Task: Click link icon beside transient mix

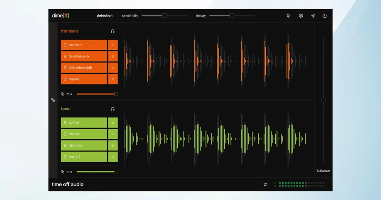Action: click(x=63, y=94)
